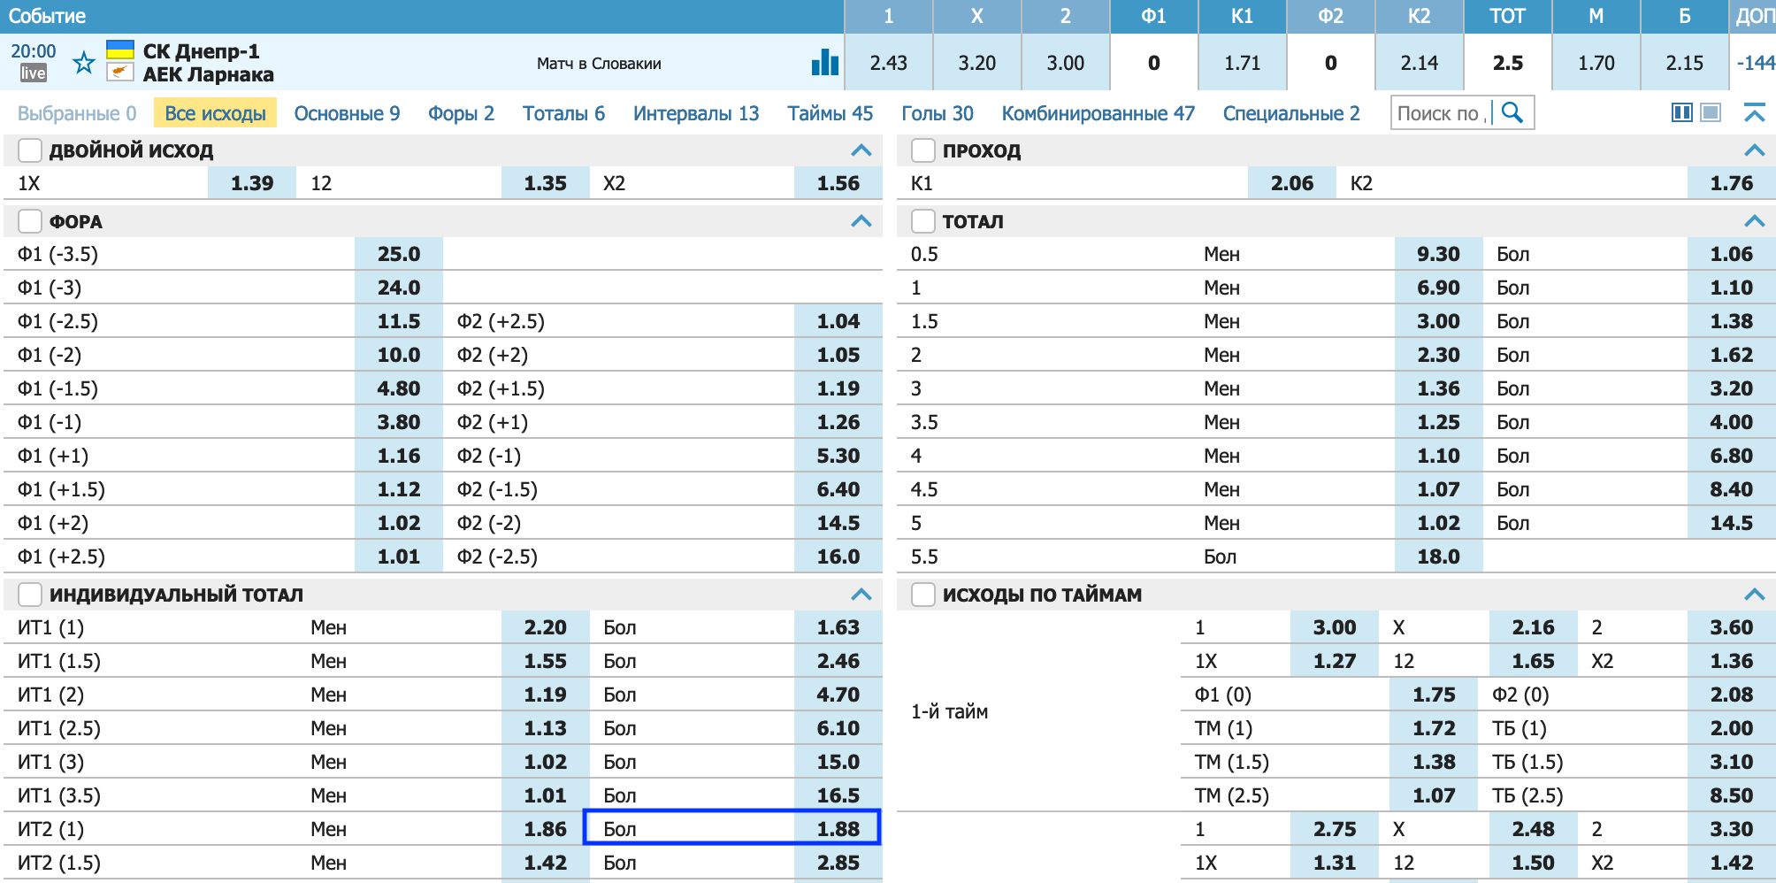Collapse the Фора section

tap(861, 221)
